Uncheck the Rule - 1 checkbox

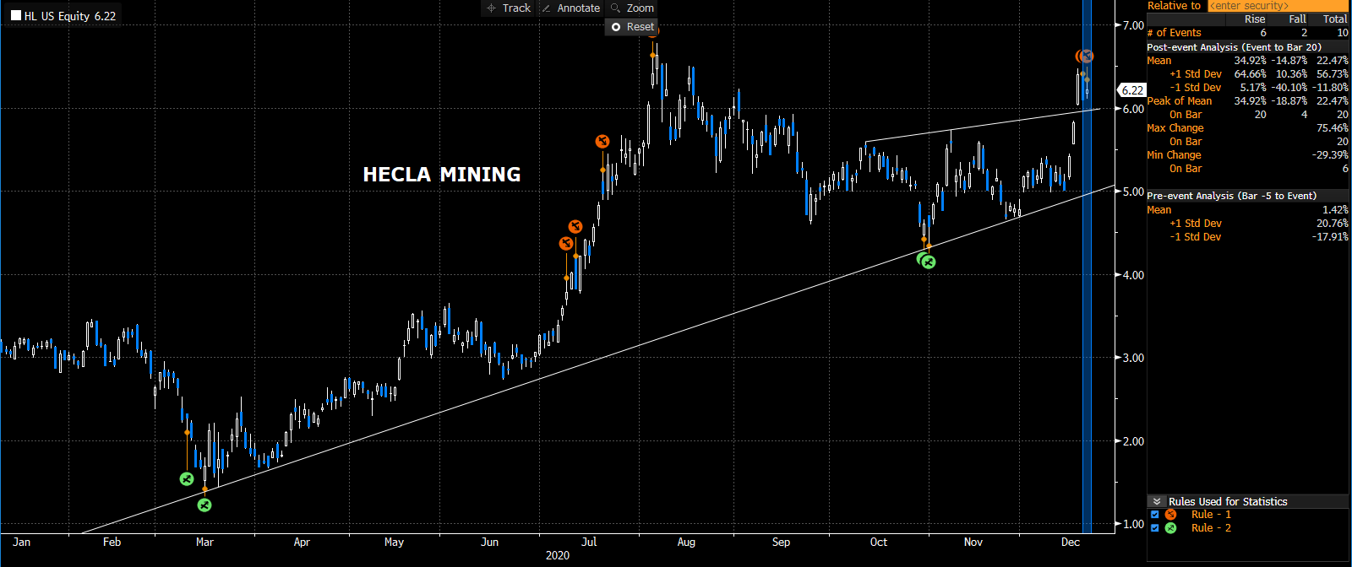click(x=1155, y=515)
